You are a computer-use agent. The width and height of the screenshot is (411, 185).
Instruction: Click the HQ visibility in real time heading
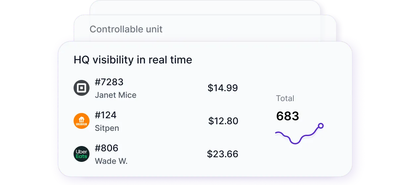(x=133, y=60)
